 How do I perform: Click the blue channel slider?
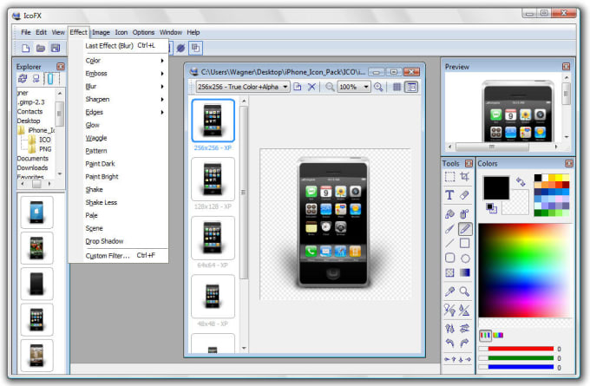coord(521,367)
